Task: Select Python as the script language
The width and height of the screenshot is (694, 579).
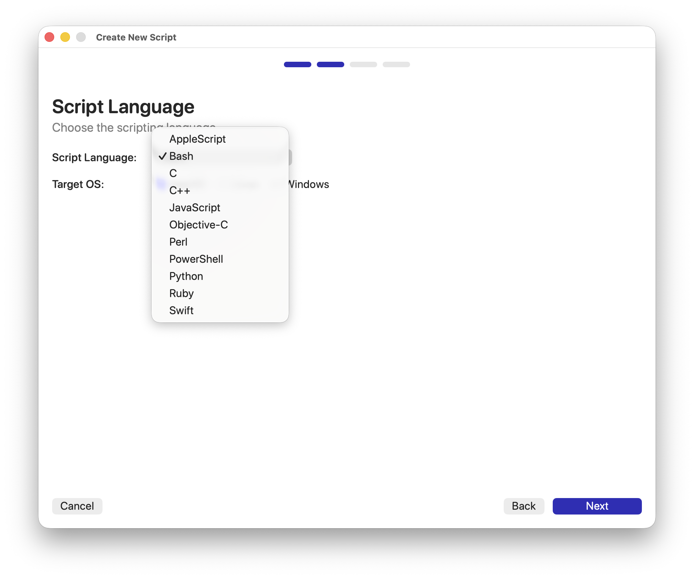Action: tap(186, 276)
